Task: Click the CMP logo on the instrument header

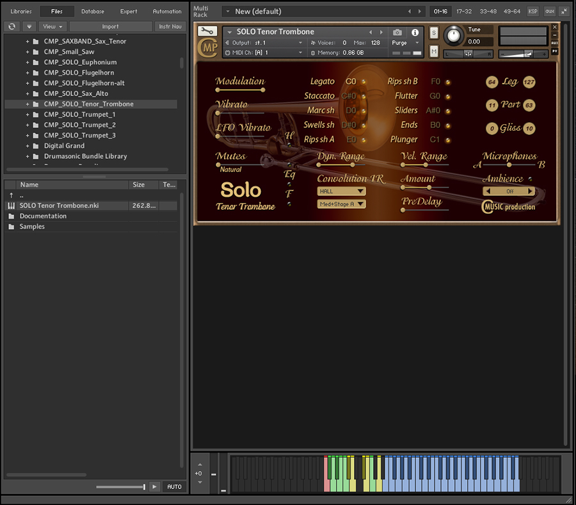Action: [x=208, y=48]
